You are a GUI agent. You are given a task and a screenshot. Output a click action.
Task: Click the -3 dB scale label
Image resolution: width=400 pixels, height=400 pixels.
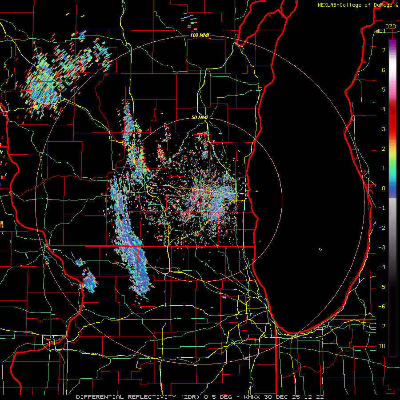tap(382, 248)
